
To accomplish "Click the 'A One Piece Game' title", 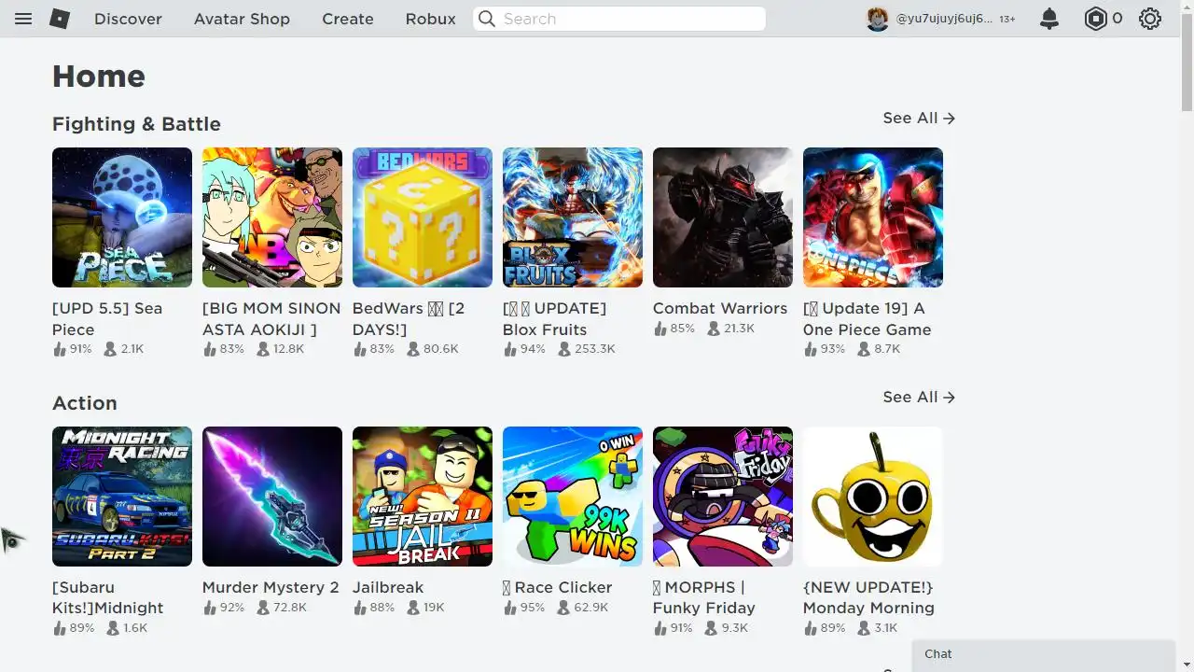I will (x=868, y=318).
